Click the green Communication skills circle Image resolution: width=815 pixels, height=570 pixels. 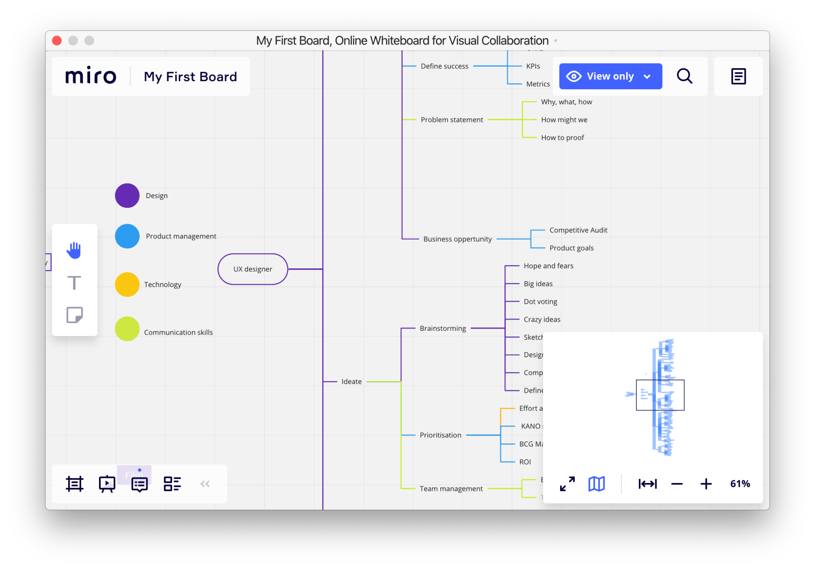(x=127, y=329)
